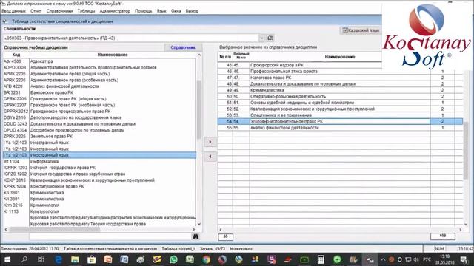Open the Windows notification center
474x266 pixels.
(464, 259)
